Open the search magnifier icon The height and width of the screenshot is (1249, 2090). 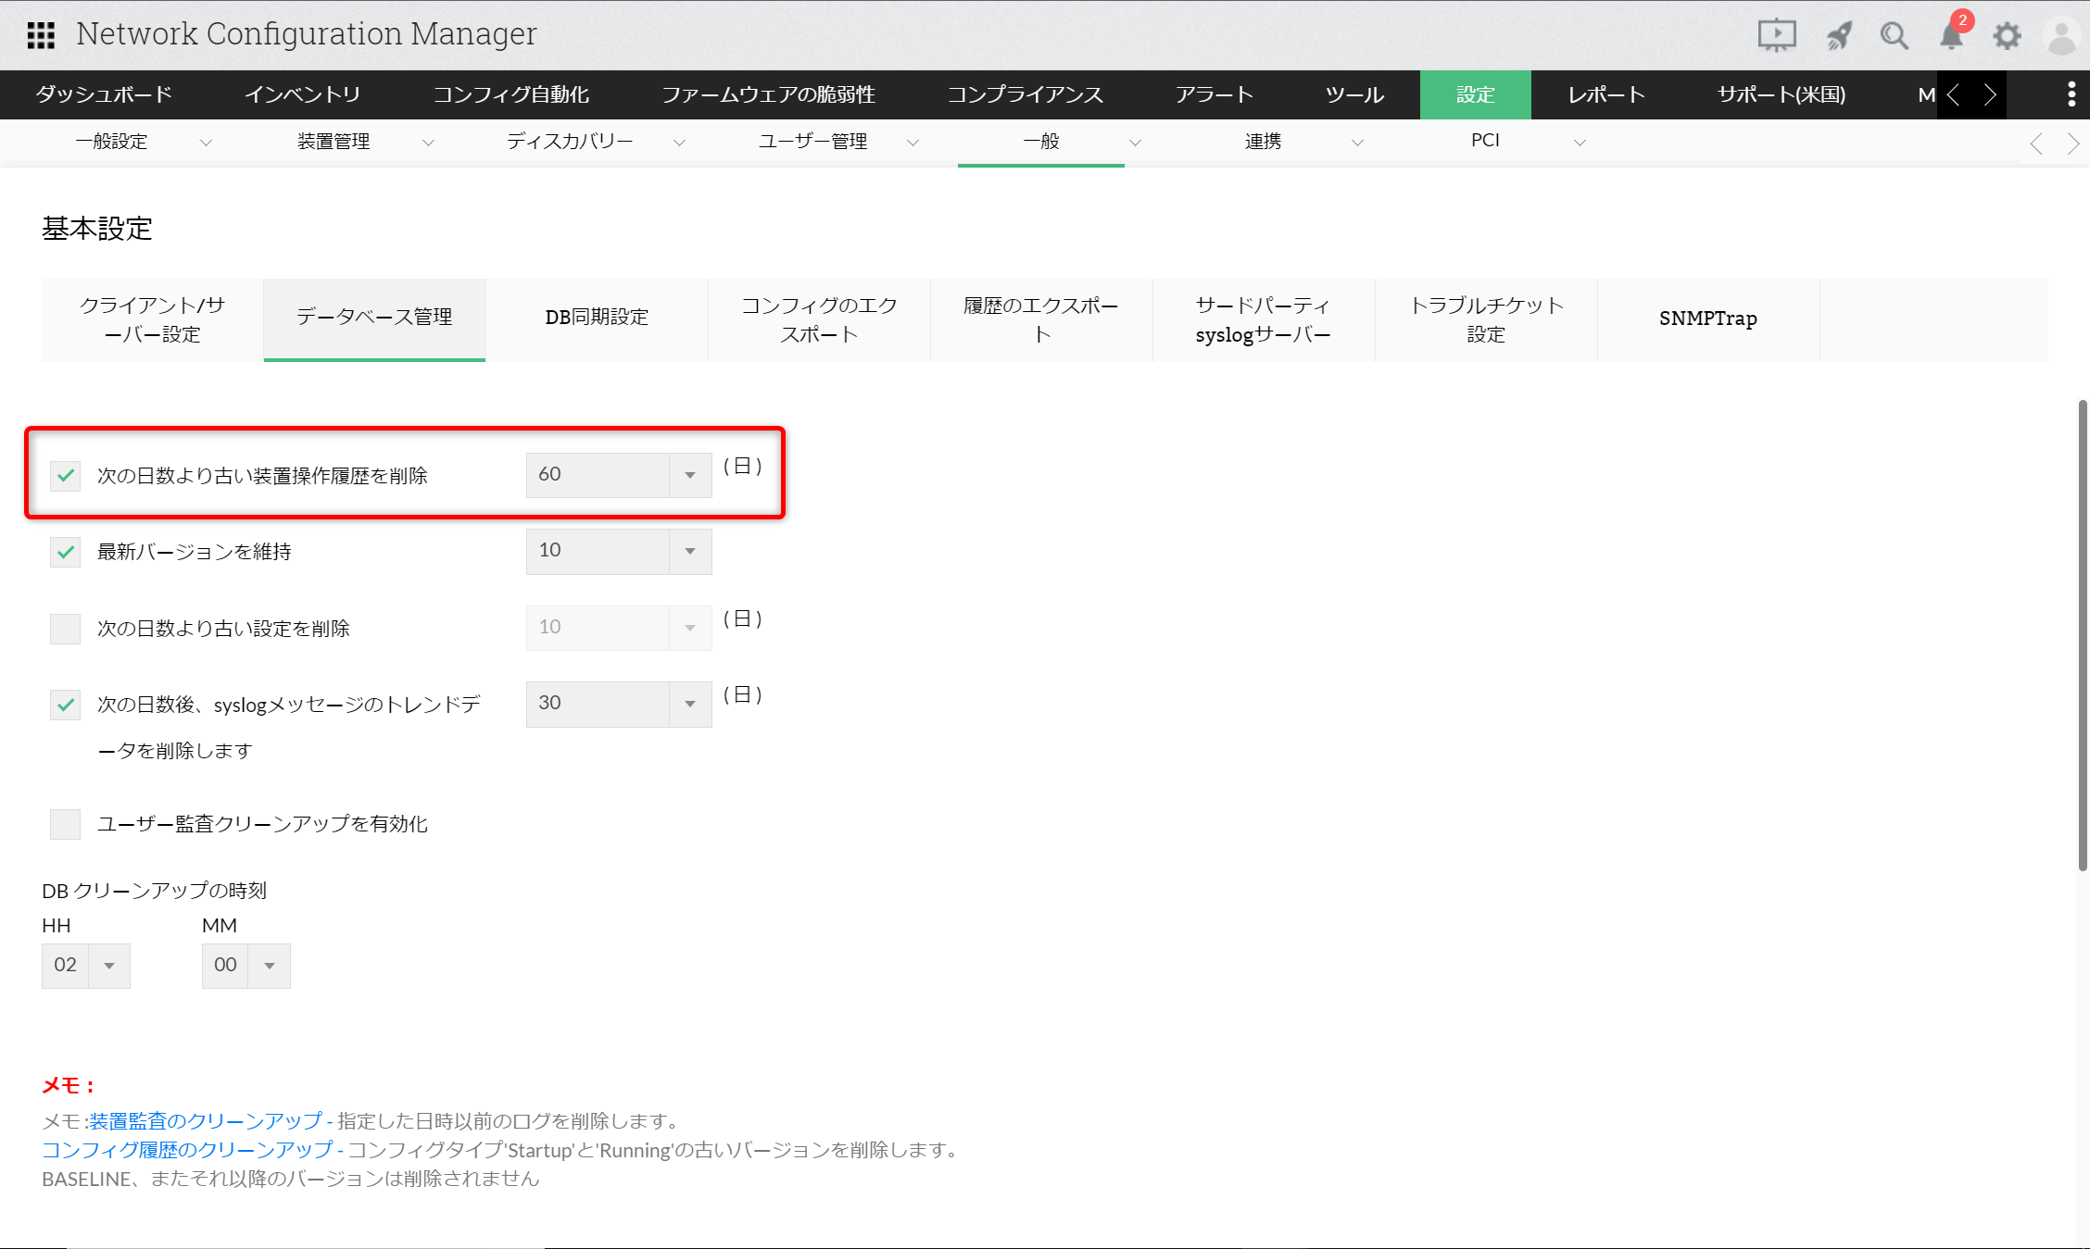pyautogui.click(x=1894, y=35)
